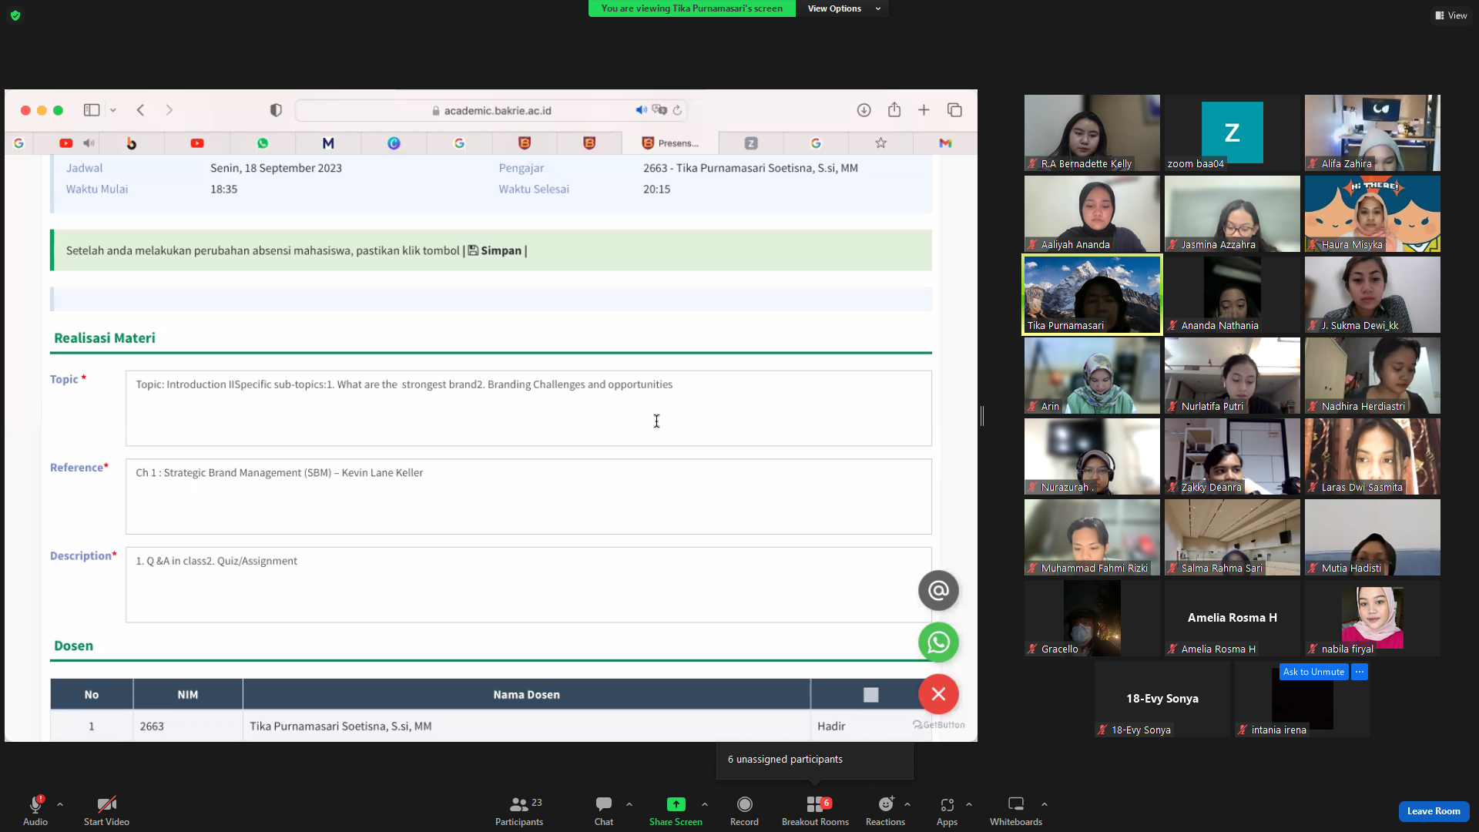Open a new Safari tab

tap(924, 110)
